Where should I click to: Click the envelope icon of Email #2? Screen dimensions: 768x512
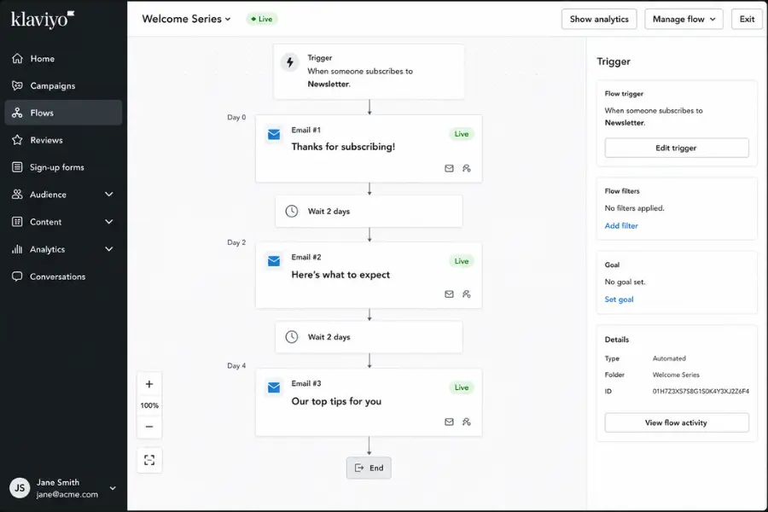point(274,261)
